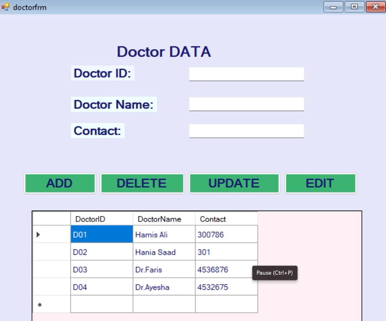386x321 pixels.
Task: Select cell D02 in the grid
Action: tap(102, 252)
